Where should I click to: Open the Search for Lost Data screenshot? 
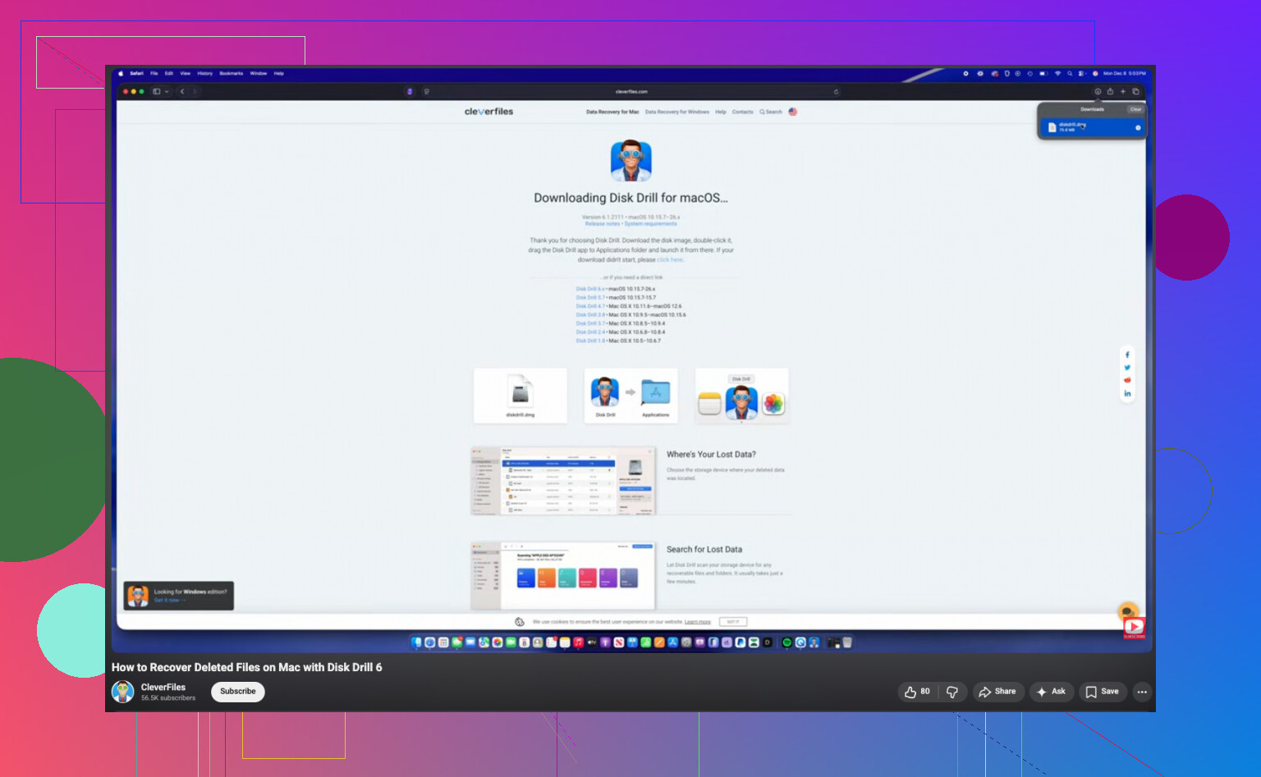pos(563,576)
